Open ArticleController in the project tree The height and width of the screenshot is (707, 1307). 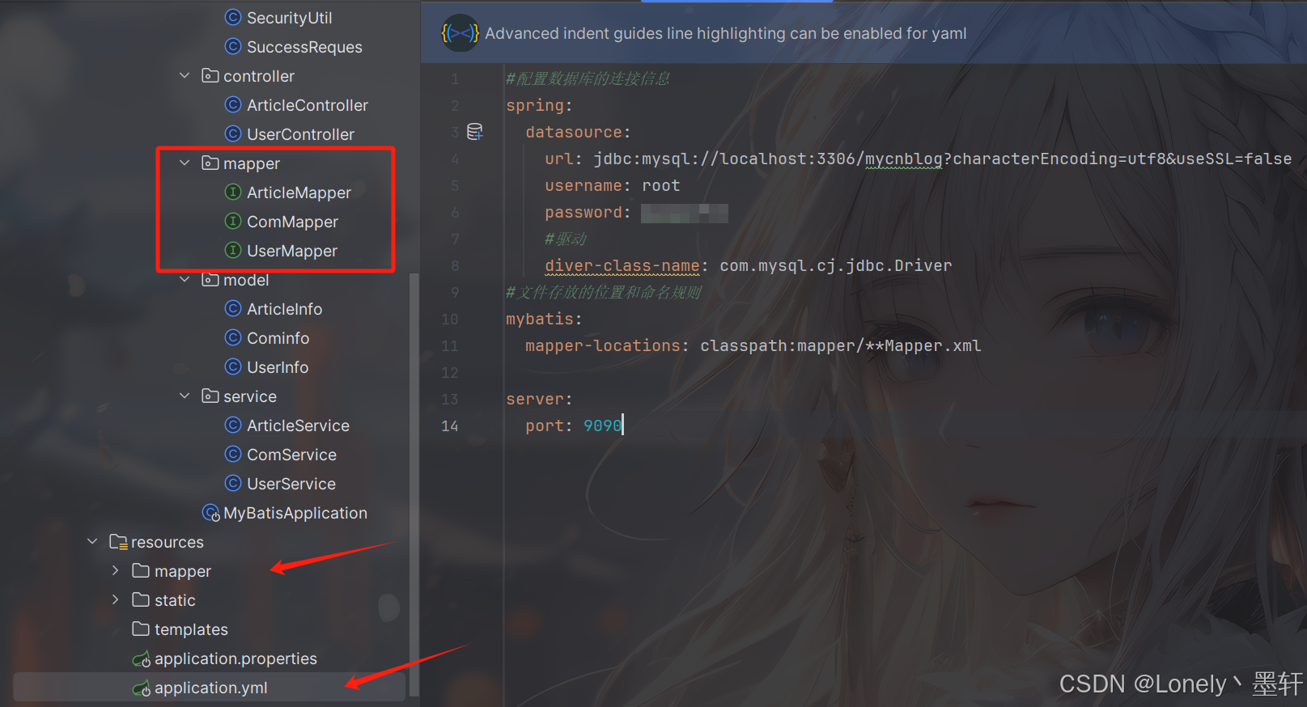(x=308, y=105)
